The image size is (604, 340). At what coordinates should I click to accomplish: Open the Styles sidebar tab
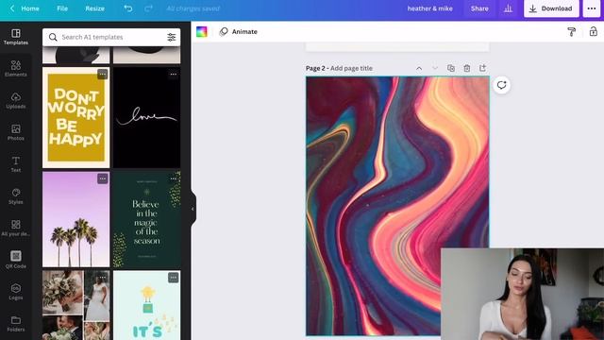[16, 196]
